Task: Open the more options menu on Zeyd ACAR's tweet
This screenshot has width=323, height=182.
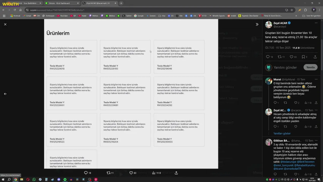Action: click(x=316, y=23)
